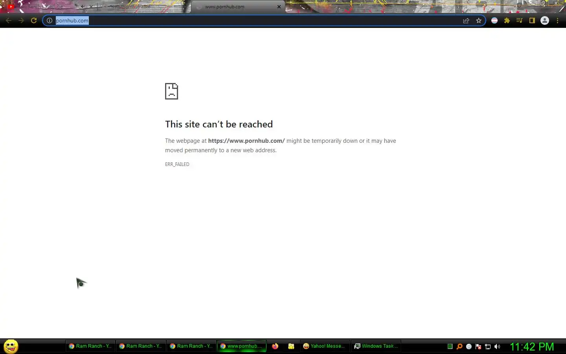Click the orange magnifier tray icon
Screen dimensions: 566x354
459,347
